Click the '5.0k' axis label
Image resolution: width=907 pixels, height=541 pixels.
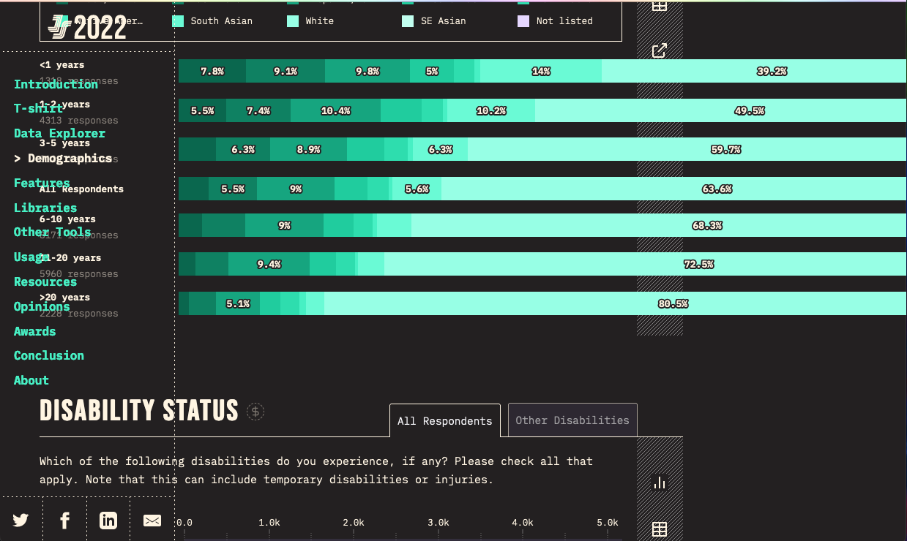point(608,522)
